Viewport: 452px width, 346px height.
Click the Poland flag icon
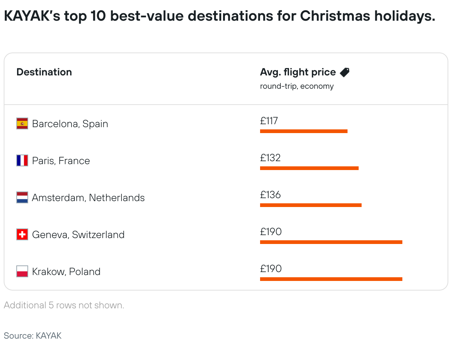click(x=22, y=271)
